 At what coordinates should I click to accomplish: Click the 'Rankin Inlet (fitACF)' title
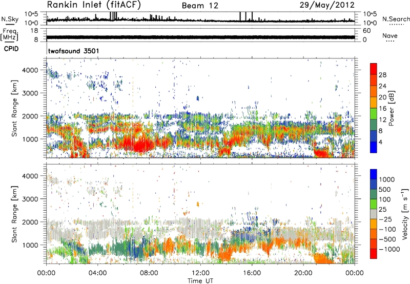tap(94, 5)
